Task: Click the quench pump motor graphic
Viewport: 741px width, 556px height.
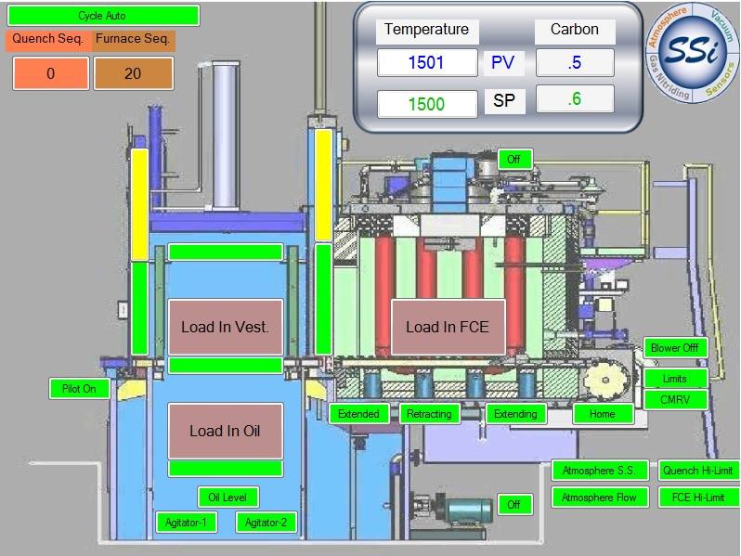Action: (454, 510)
